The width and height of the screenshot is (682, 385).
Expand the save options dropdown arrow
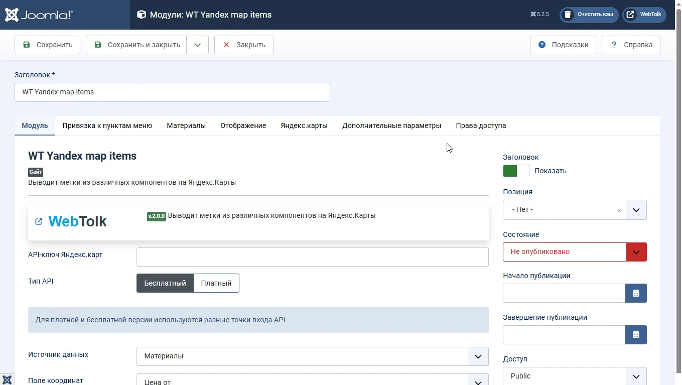198,45
